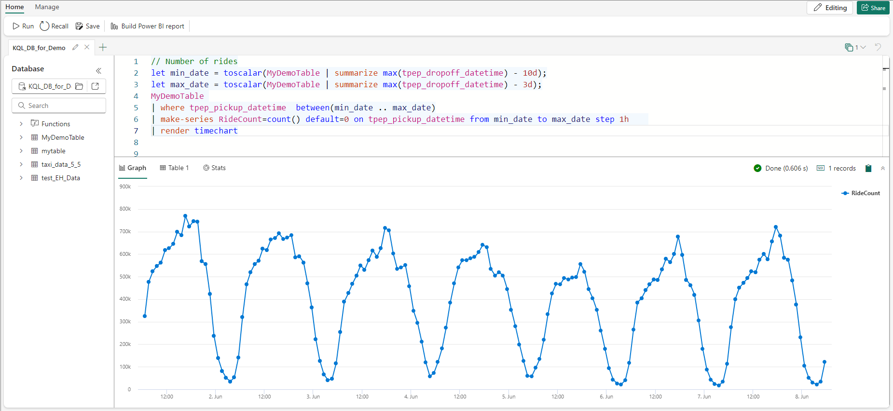Screen dimensions: 893x411
Task: Expand the mytable tree node
Action: tap(21, 151)
